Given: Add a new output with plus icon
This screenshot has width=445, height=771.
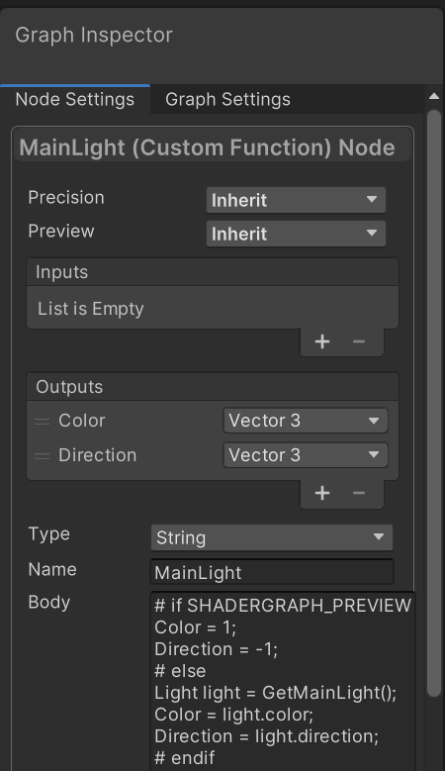Looking at the screenshot, I should 322,493.
